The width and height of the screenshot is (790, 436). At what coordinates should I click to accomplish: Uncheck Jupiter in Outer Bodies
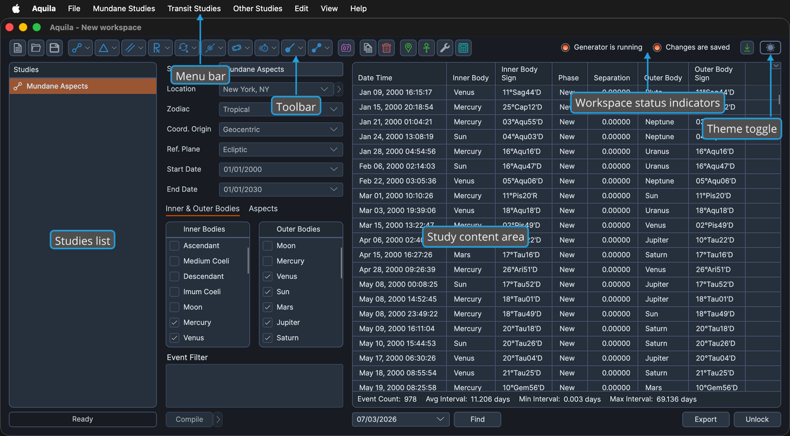pos(268,323)
